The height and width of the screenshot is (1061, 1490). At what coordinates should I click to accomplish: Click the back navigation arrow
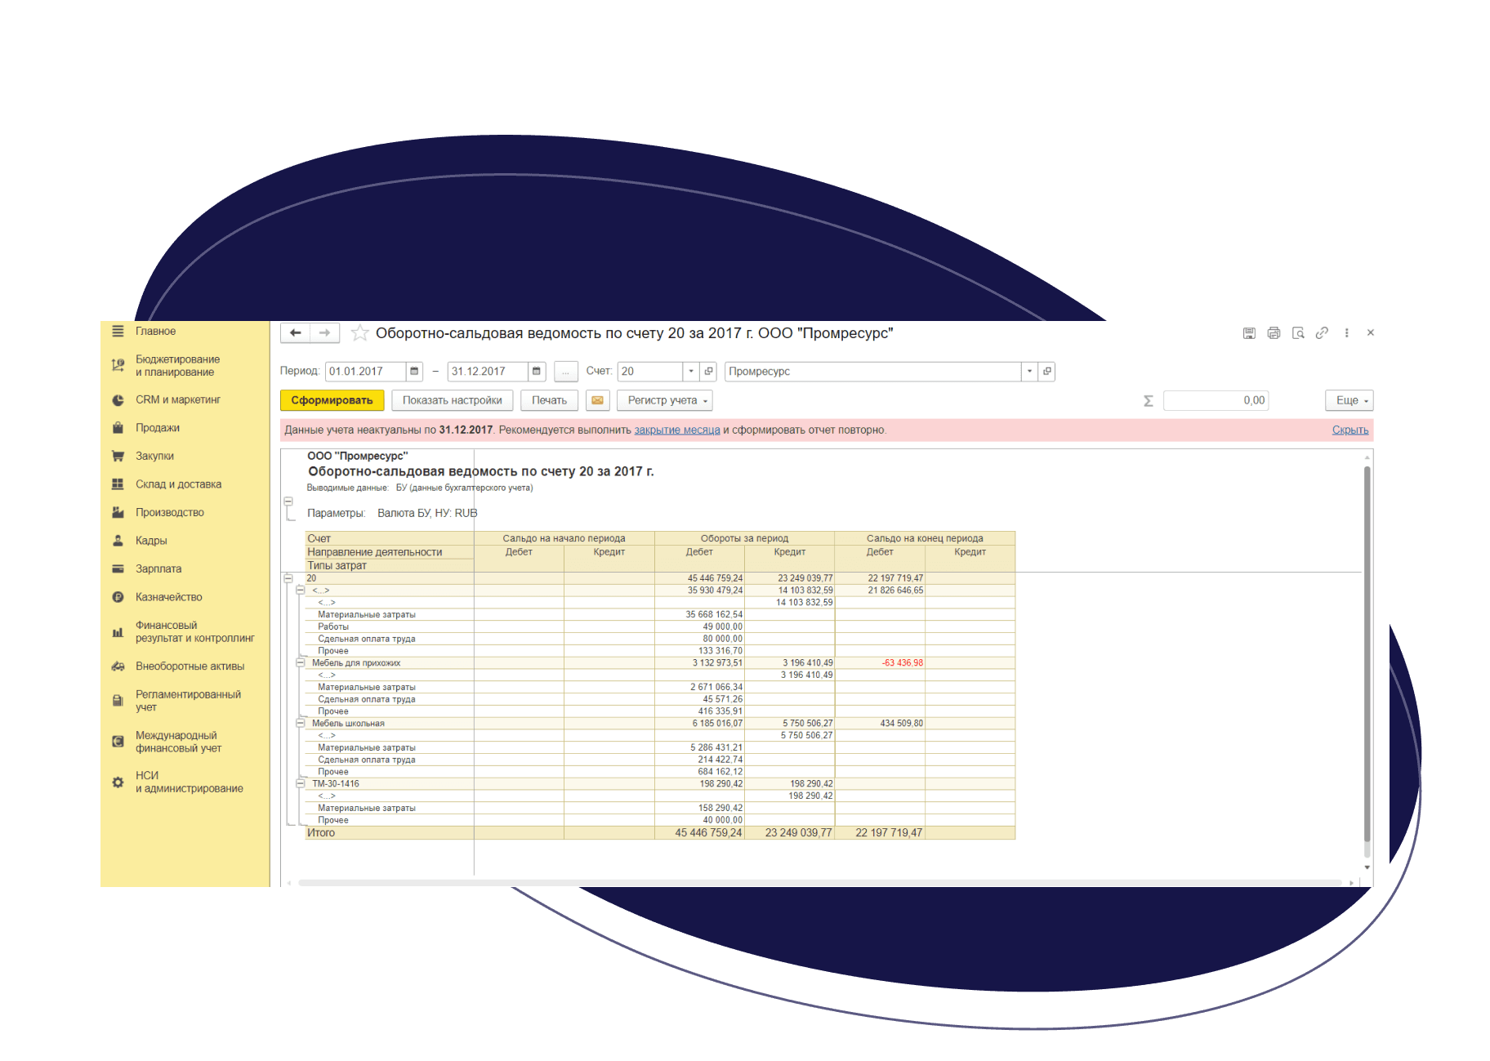pos(296,333)
